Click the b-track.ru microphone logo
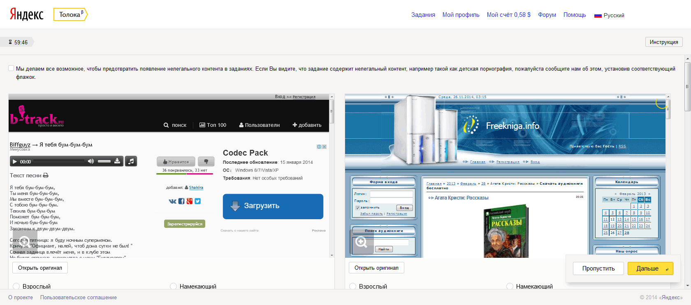Image resolution: width=691 pixels, height=305 pixels. [x=37, y=116]
